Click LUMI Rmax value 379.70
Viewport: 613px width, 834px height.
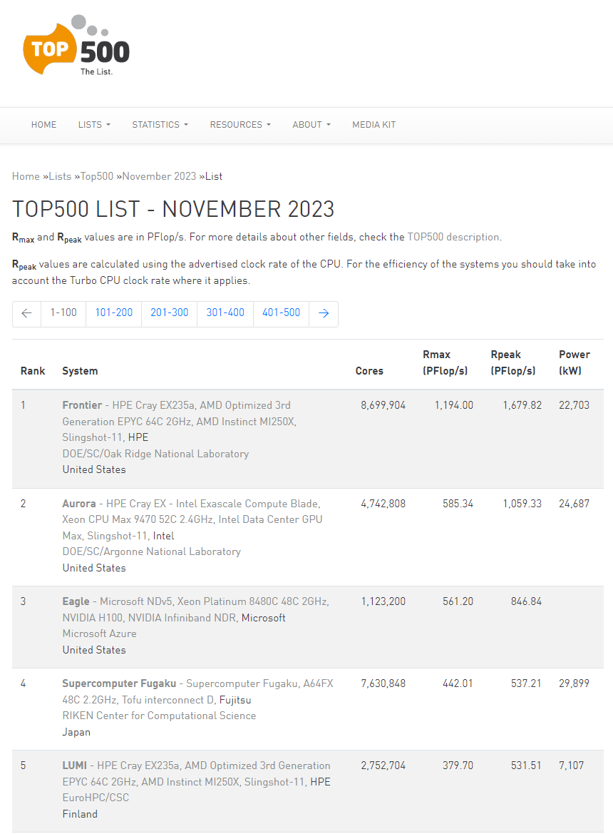tap(458, 766)
